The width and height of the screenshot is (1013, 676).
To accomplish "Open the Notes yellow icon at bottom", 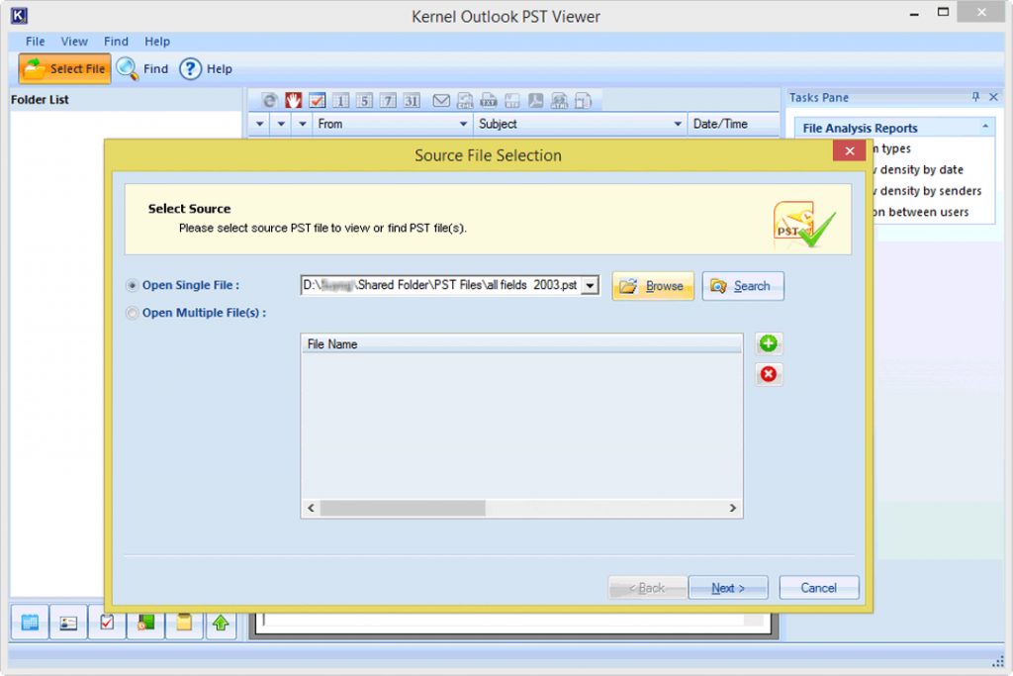I will [x=184, y=623].
